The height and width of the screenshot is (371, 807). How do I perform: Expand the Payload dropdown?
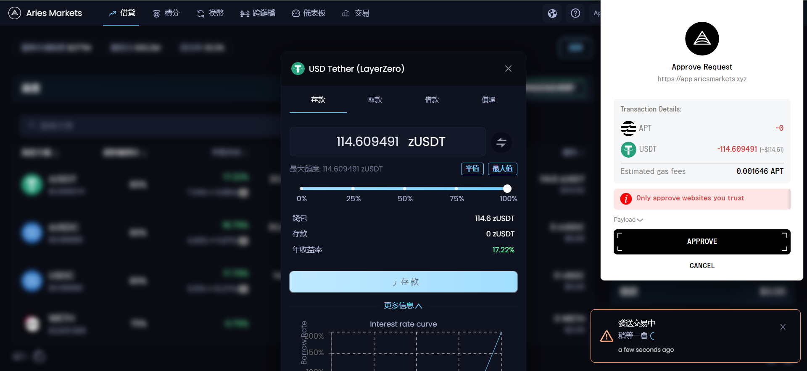(x=628, y=220)
